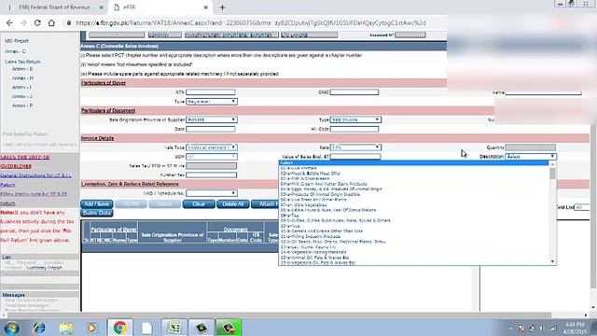Choose Select at top of Description list
The image size is (597, 336).
point(414,163)
